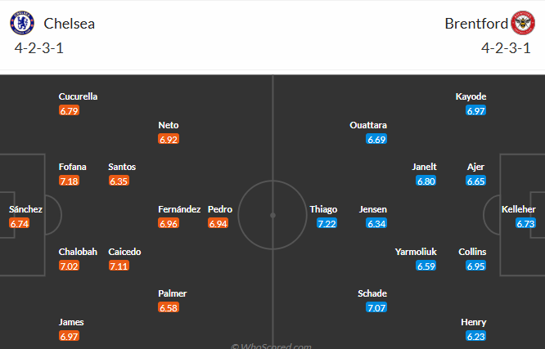
Task: Click the Brentford club crest icon
Action: tap(521, 23)
